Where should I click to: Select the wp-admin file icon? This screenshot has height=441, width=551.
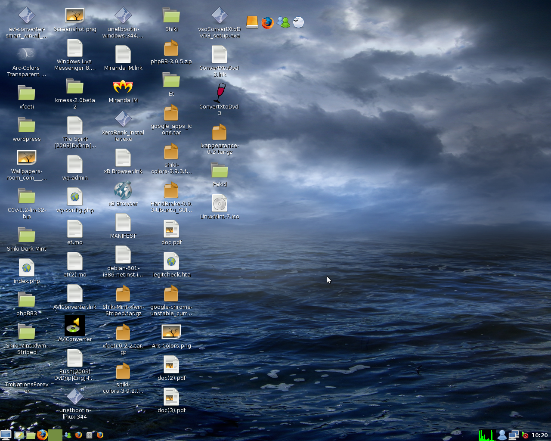(x=75, y=164)
